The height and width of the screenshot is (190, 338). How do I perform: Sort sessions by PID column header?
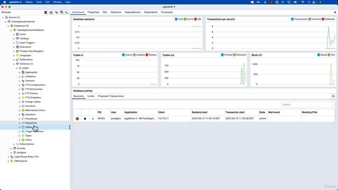[104, 112]
